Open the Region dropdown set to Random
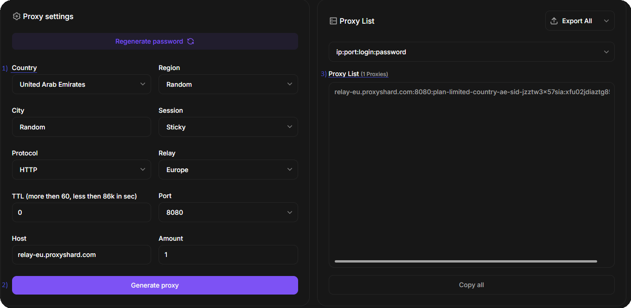Viewport: 631px width, 308px height. click(x=228, y=84)
